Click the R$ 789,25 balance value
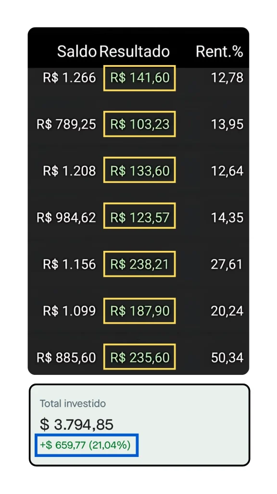Screen dimensions: 277x494 (66, 124)
